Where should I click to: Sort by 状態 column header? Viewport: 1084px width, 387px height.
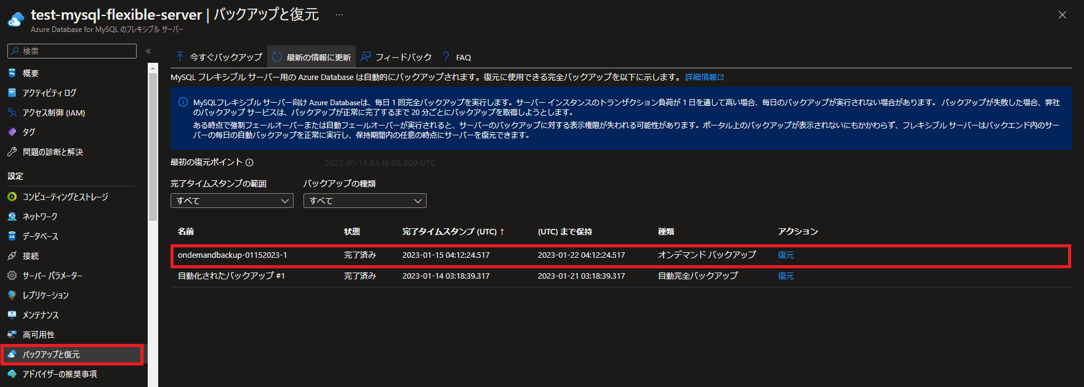coord(352,232)
